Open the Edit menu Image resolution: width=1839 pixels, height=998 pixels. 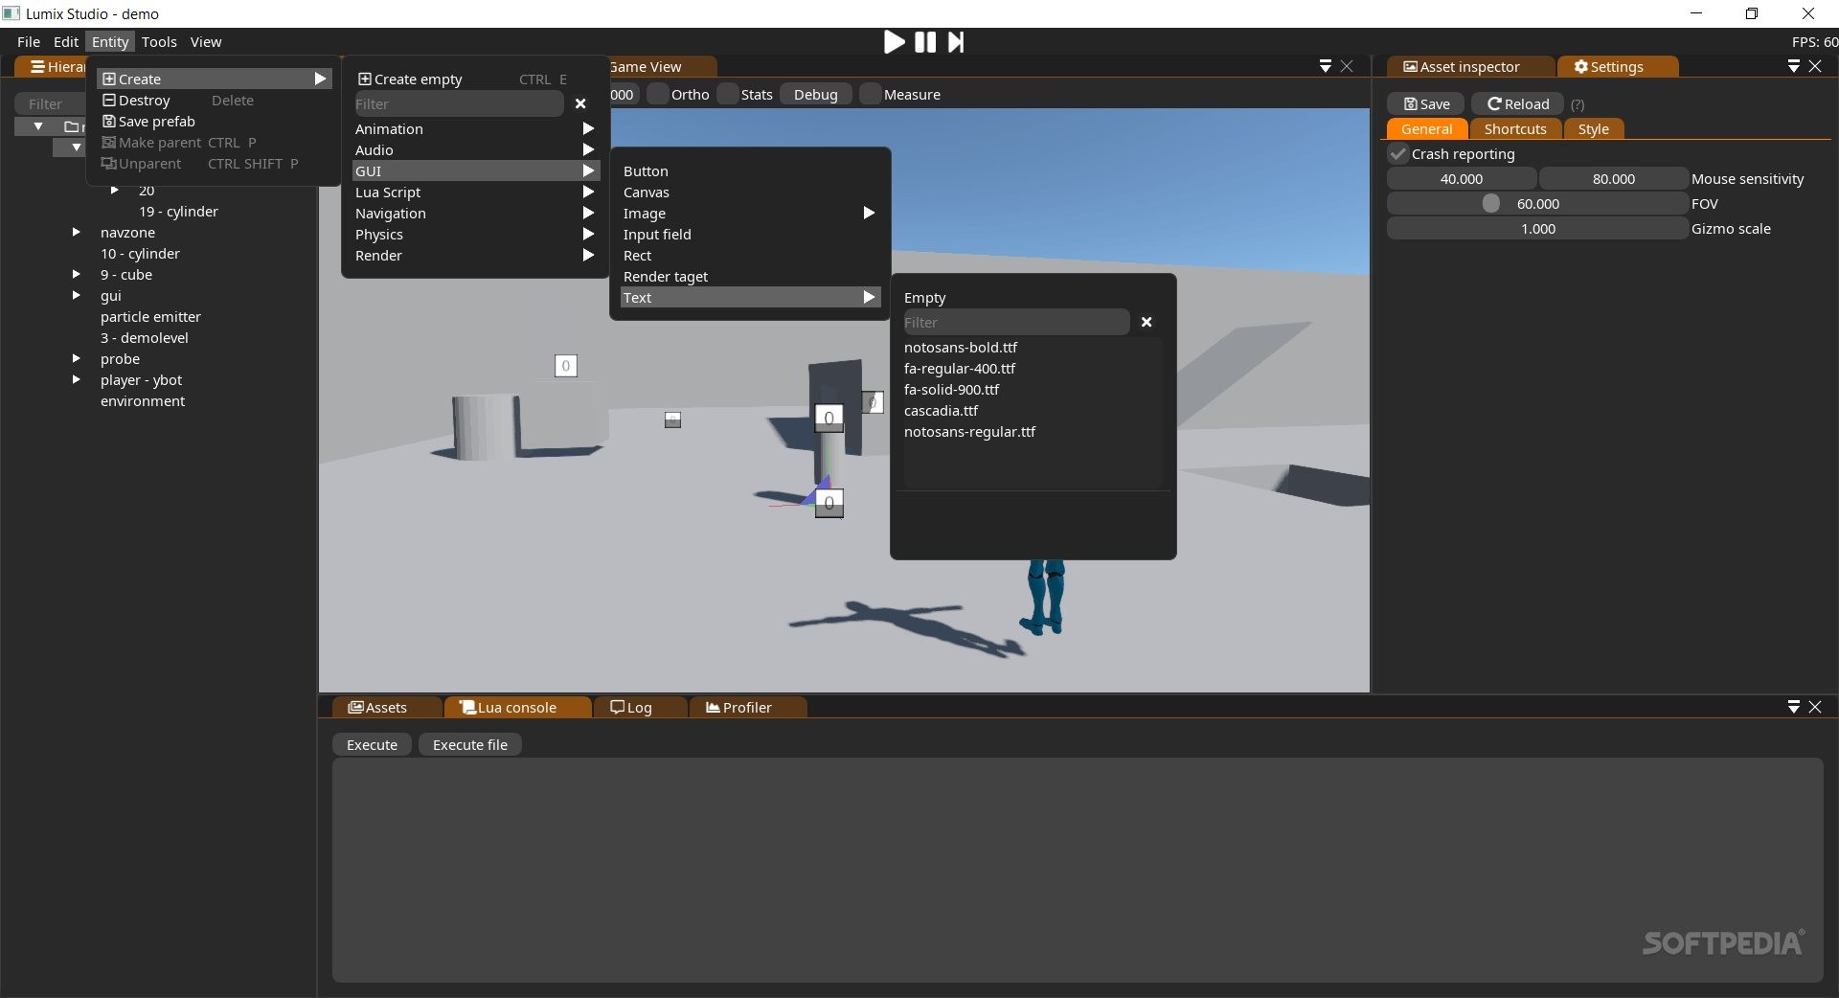click(66, 41)
